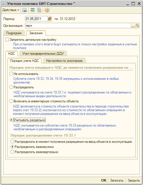Switch to Настройки по умолчанию tab
The image size is (143, 185).
pos(64,61)
